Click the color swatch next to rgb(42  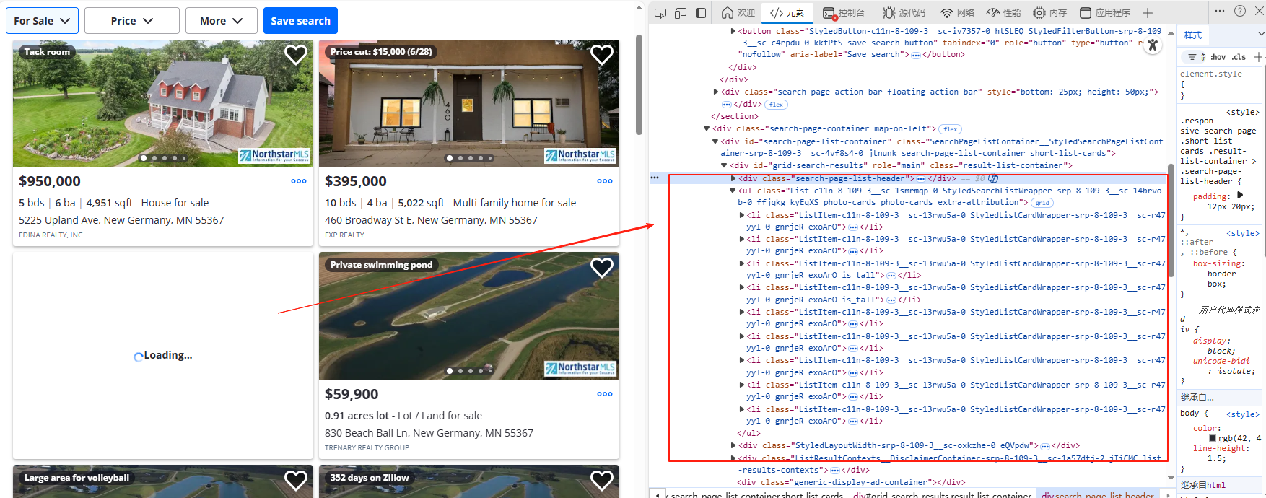coord(1213,438)
